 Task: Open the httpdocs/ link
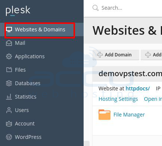138,88
